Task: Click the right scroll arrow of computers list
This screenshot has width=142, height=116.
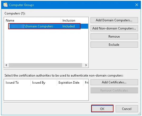Action: point(86,65)
